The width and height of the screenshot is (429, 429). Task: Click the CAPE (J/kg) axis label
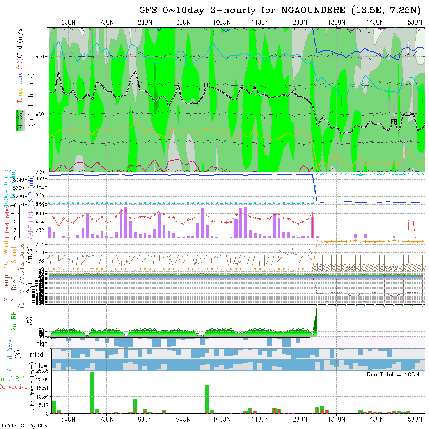[31, 222]
